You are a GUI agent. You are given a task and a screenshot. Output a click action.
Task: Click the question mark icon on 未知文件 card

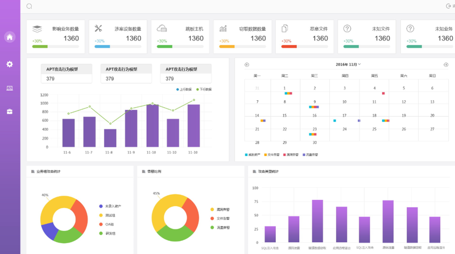click(x=347, y=28)
